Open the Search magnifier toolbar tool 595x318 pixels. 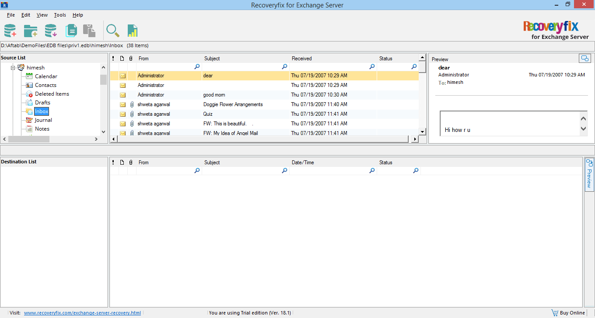(x=113, y=31)
